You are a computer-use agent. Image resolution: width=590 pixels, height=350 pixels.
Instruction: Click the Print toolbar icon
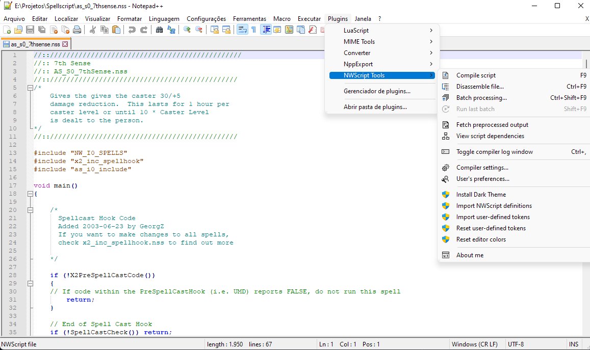(77, 30)
